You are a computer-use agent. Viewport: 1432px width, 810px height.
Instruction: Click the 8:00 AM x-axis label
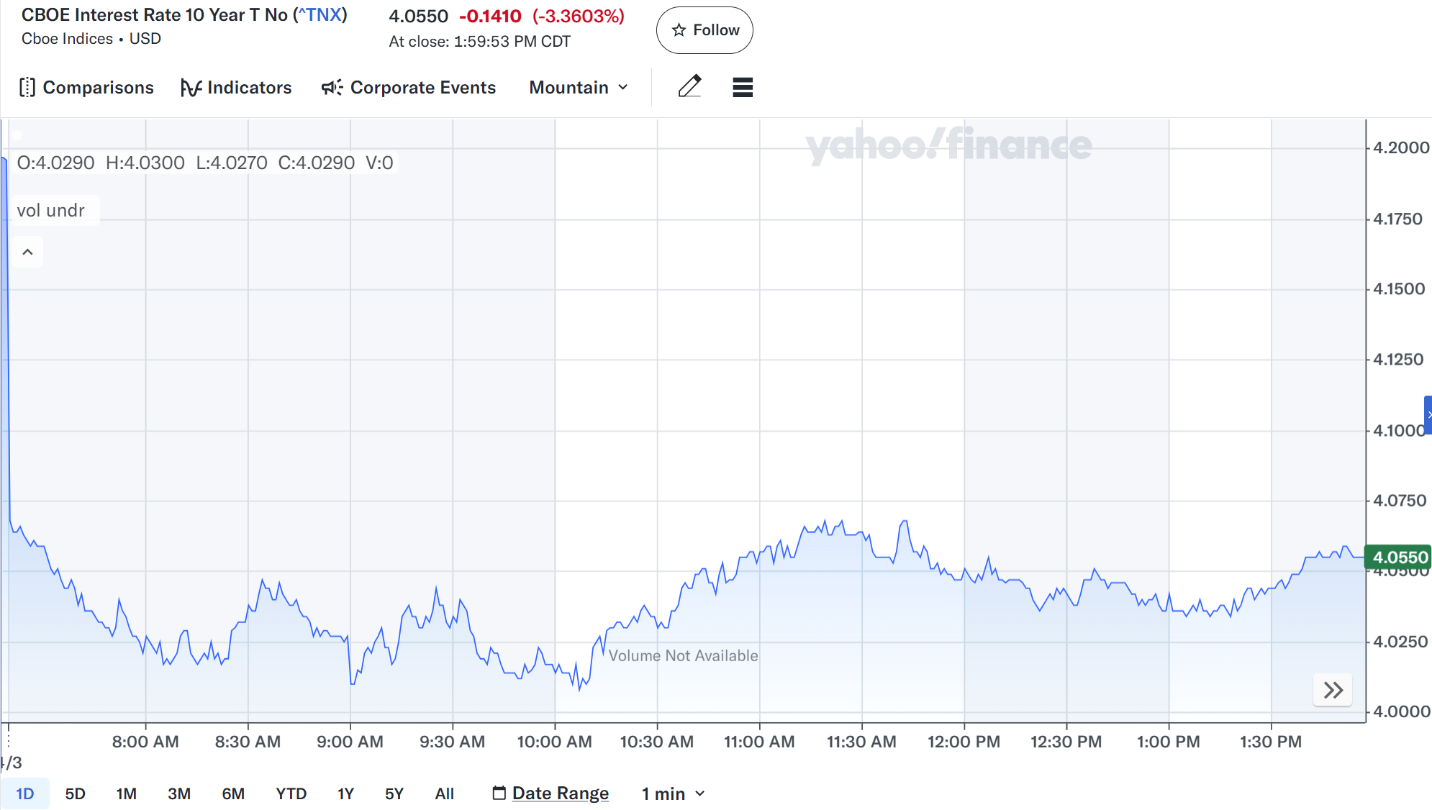pyautogui.click(x=145, y=742)
